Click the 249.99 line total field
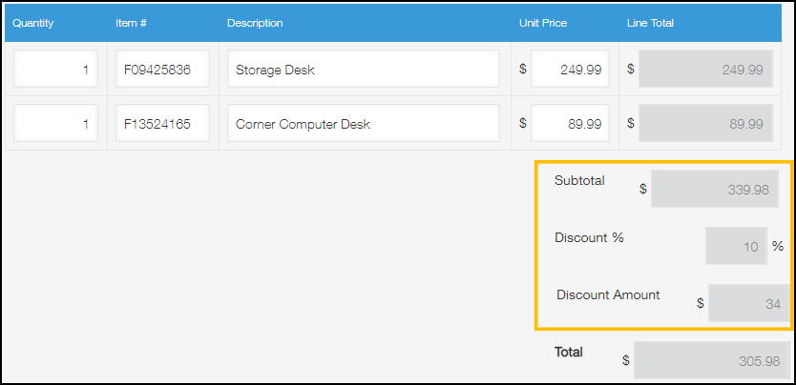 pyautogui.click(x=705, y=70)
